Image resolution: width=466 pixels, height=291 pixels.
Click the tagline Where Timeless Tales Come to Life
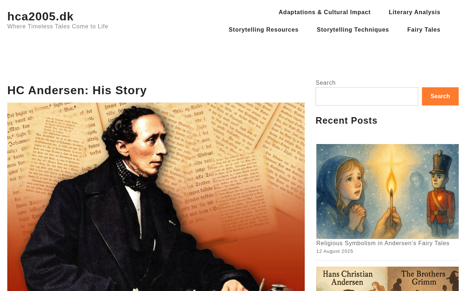pos(58,27)
